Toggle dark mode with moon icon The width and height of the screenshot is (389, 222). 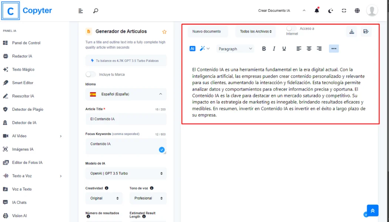point(330,10)
